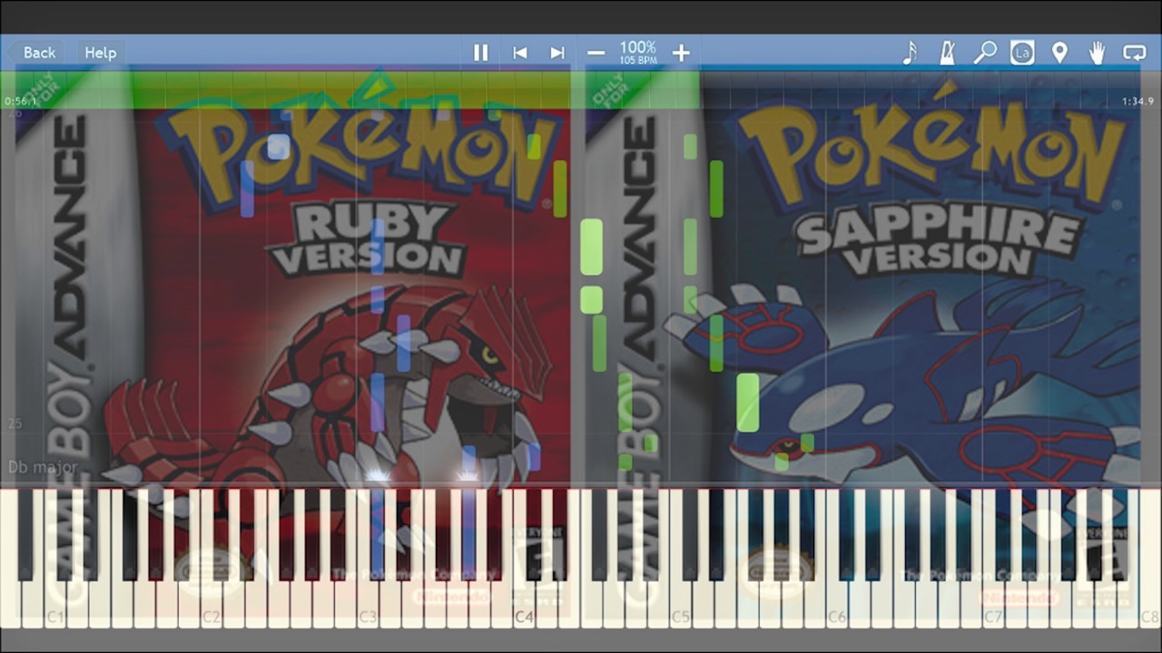Image resolution: width=1162 pixels, height=653 pixels.
Task: Toggle the La note labels icon
Action: pyautogui.click(x=1022, y=53)
